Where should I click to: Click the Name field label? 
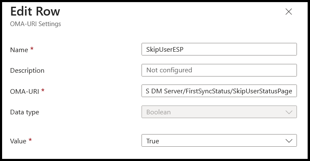tap(19, 50)
